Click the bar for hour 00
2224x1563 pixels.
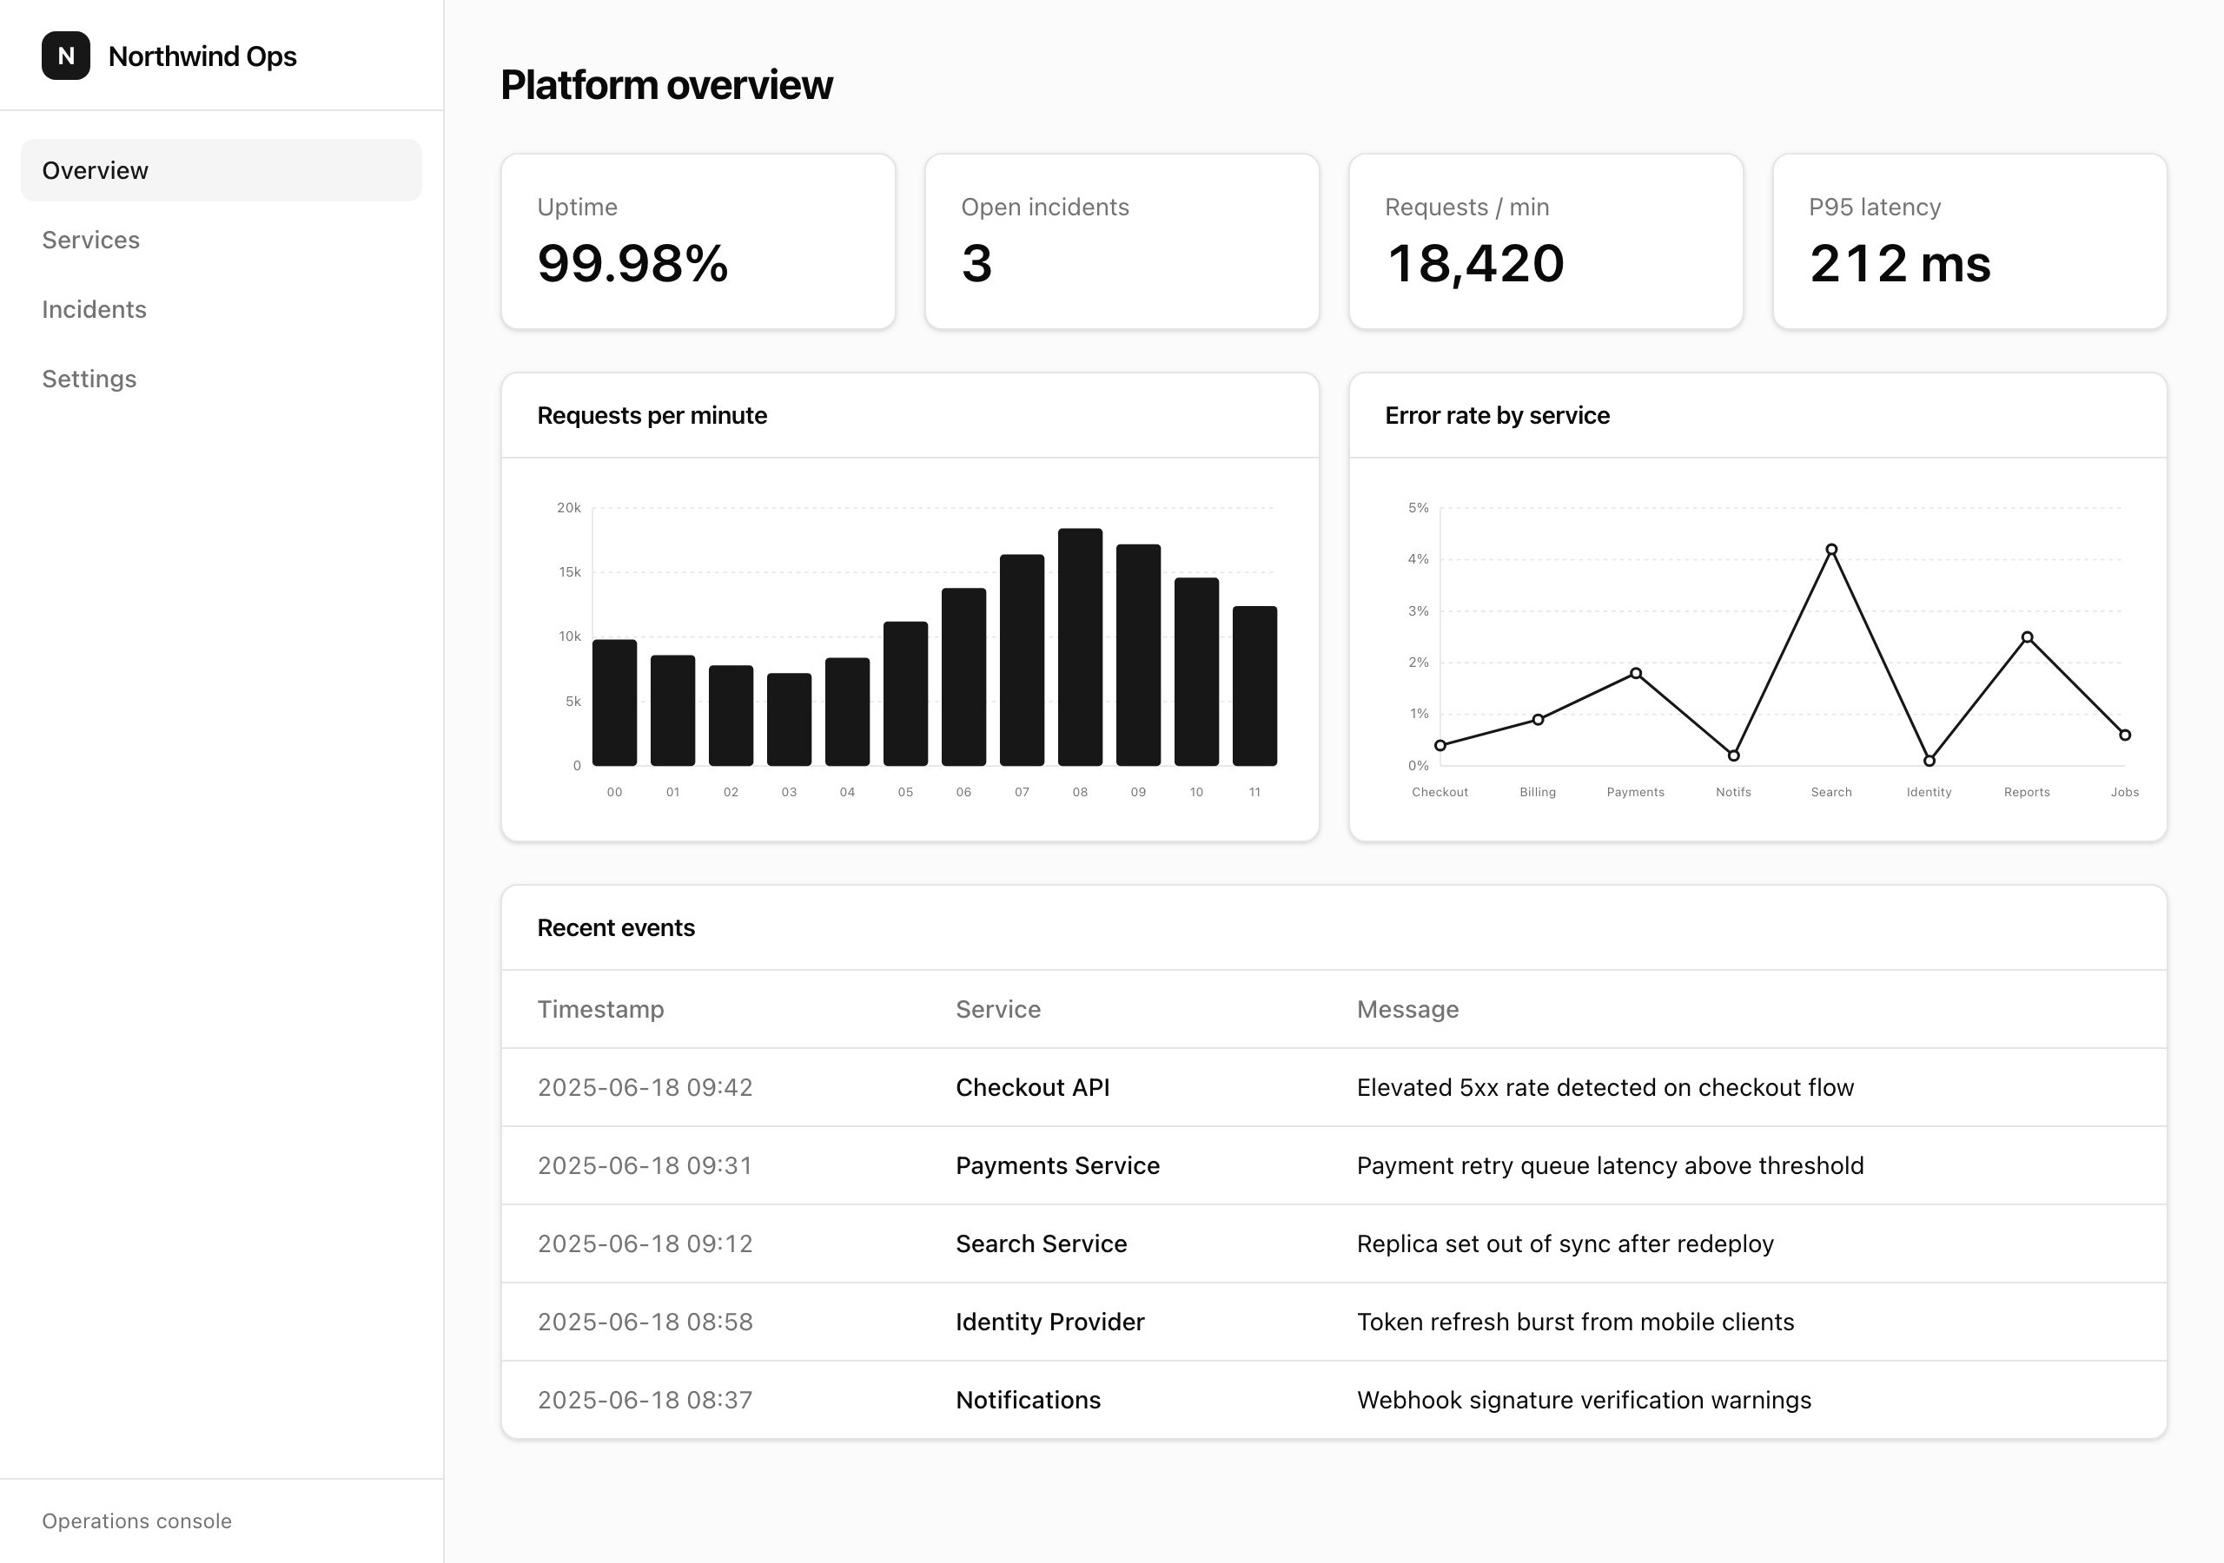[614, 703]
